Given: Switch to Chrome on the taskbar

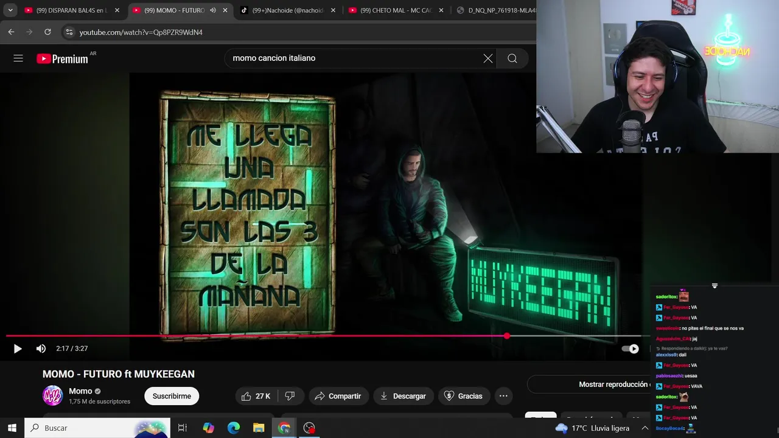Looking at the screenshot, I should [x=284, y=428].
